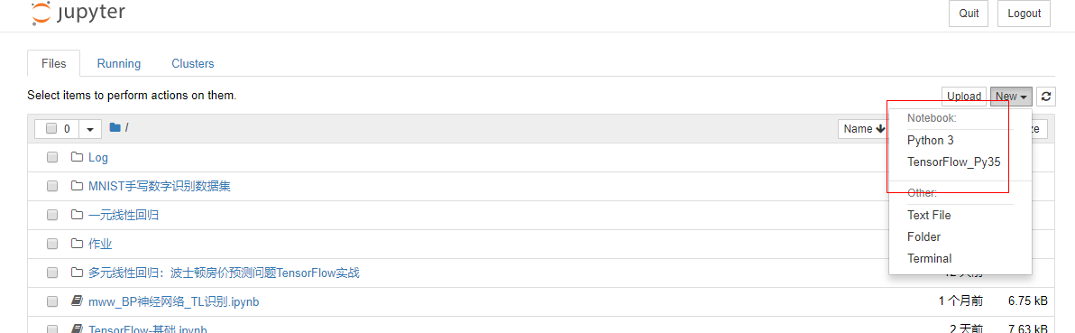Click the 一元线性回归 folder icon

tap(77, 215)
